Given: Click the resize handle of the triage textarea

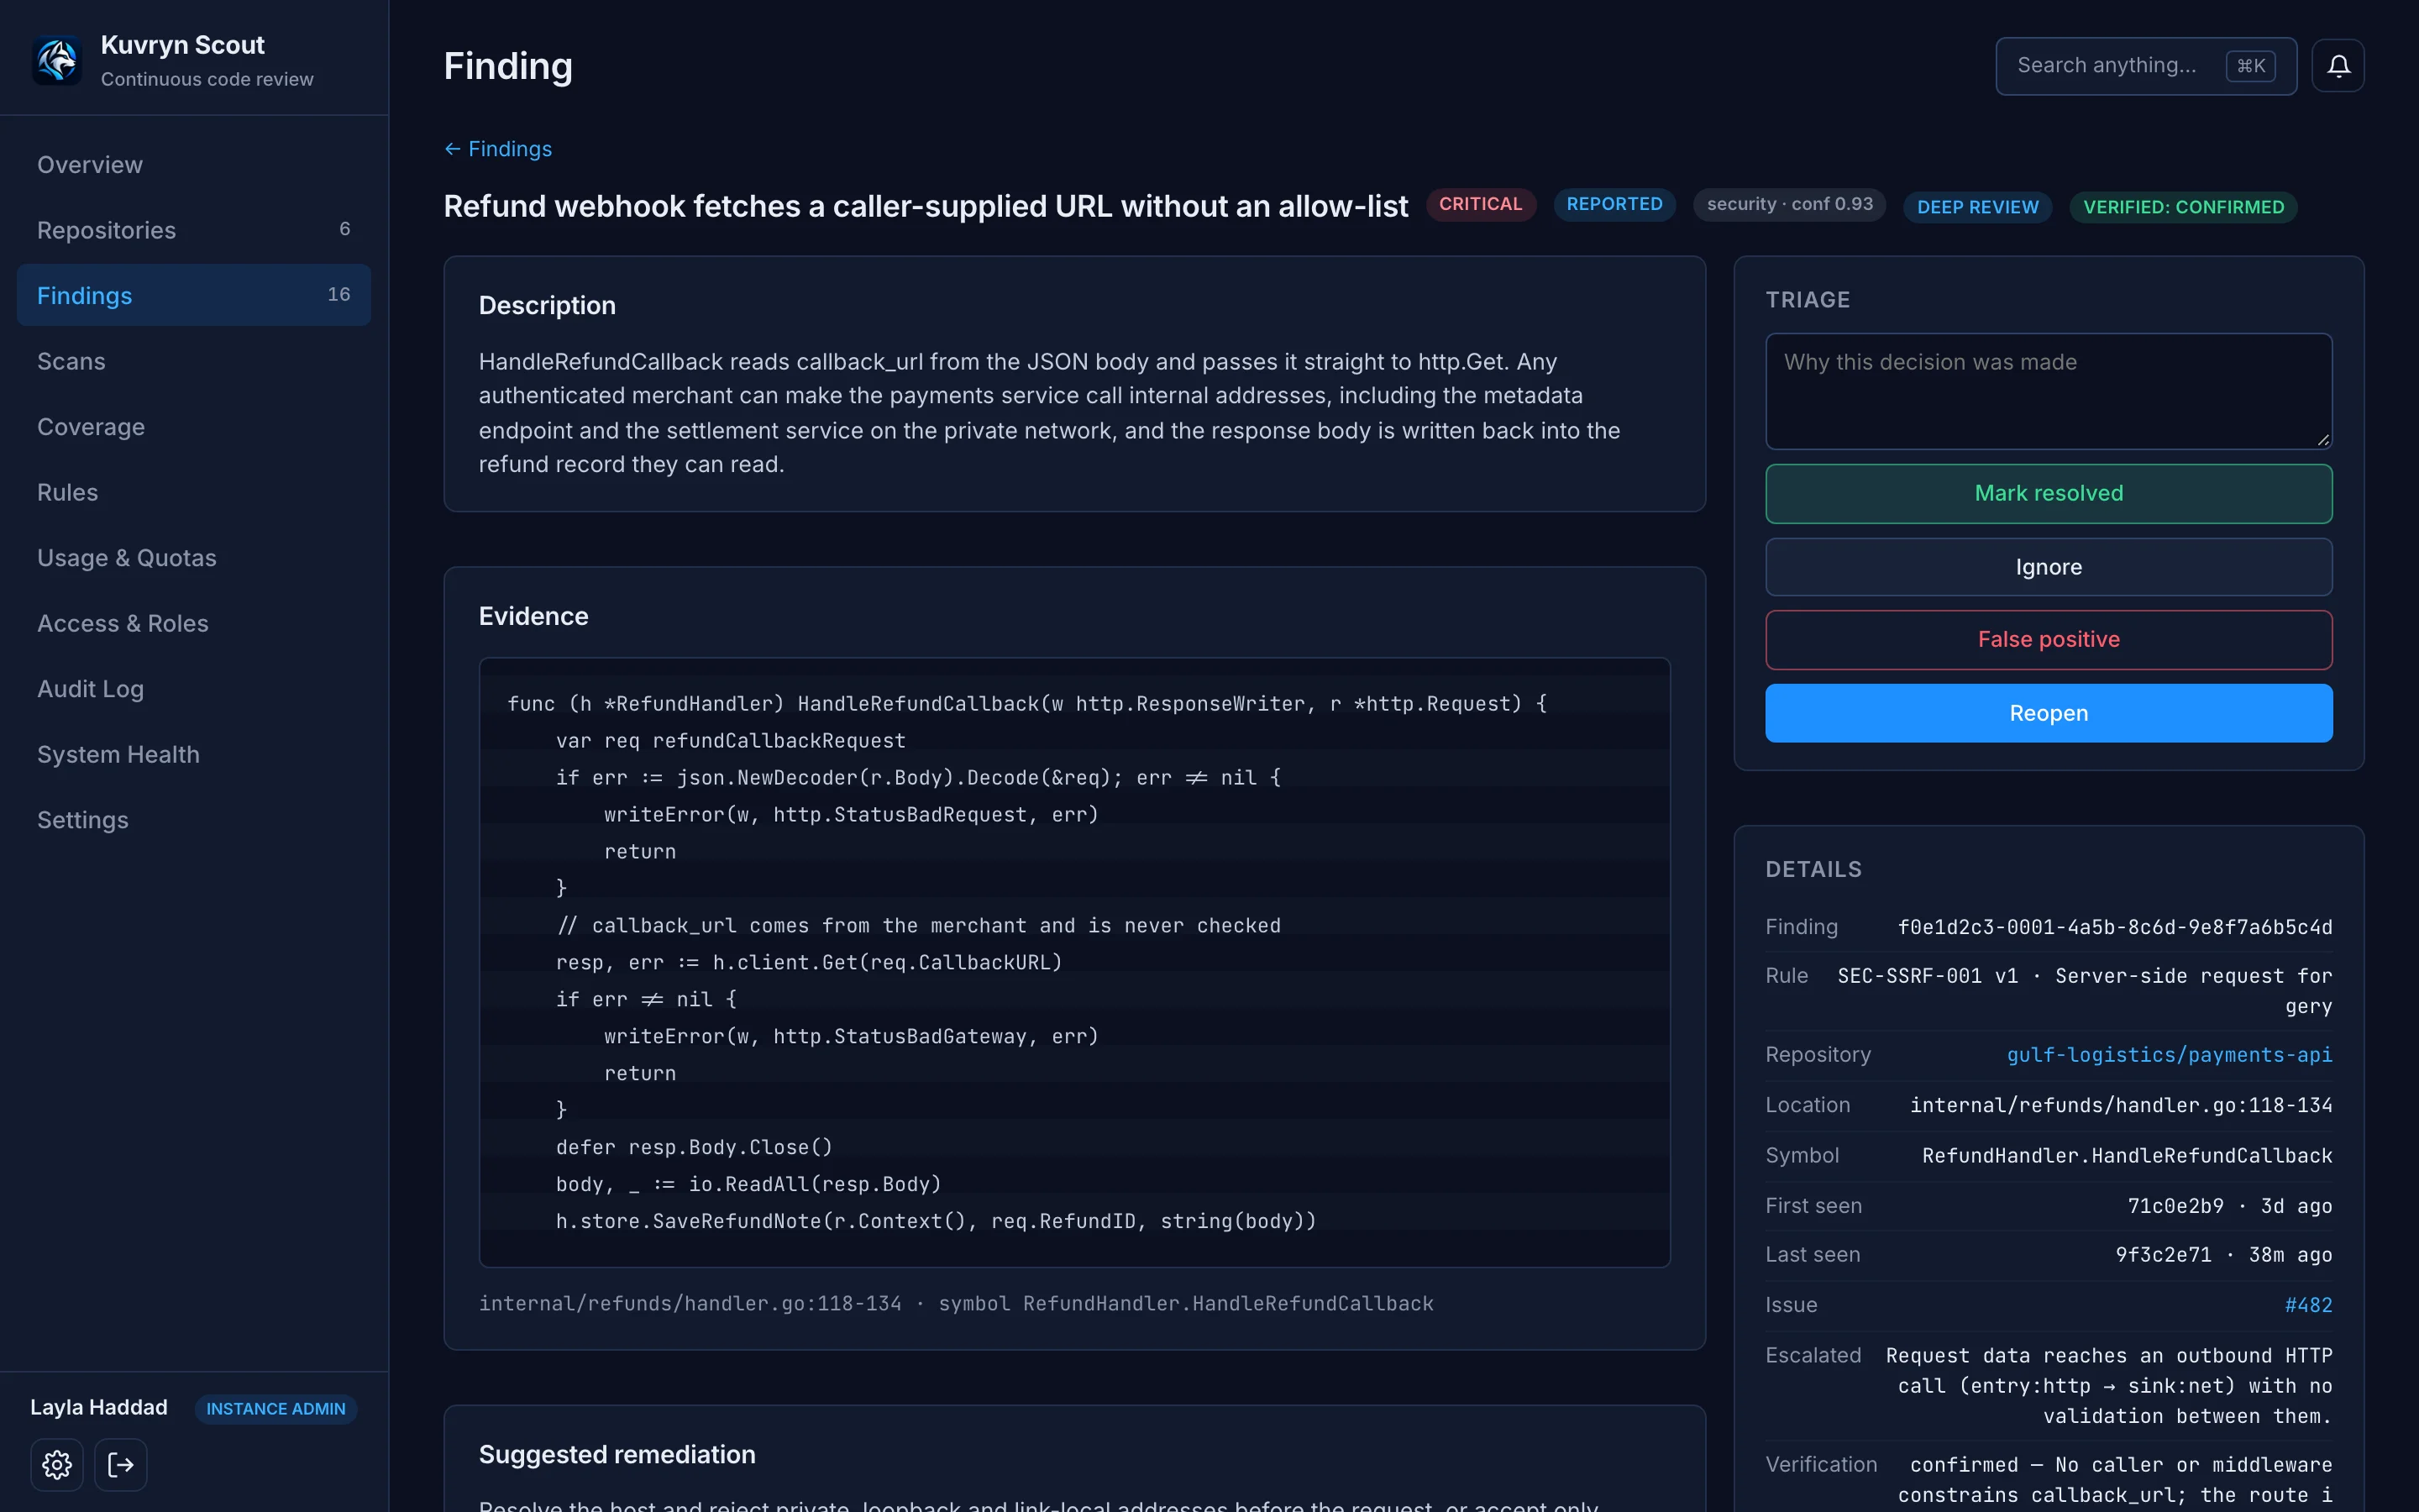Looking at the screenshot, I should pyautogui.click(x=2323, y=439).
